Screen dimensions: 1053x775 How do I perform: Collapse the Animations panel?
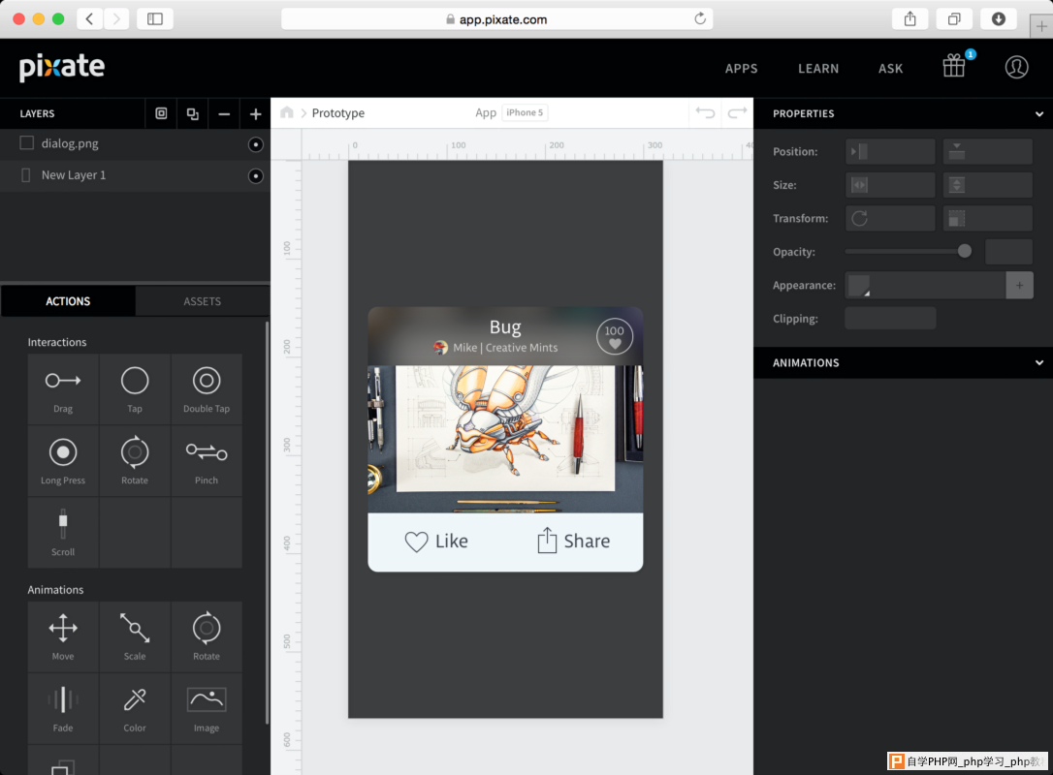coord(1039,363)
